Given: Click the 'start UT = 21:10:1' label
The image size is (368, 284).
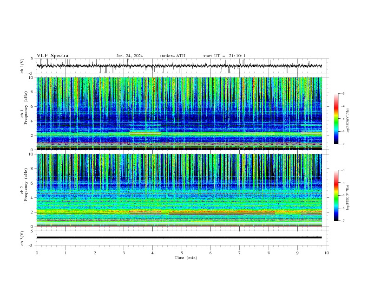Looking at the screenshot, I should (224, 56).
